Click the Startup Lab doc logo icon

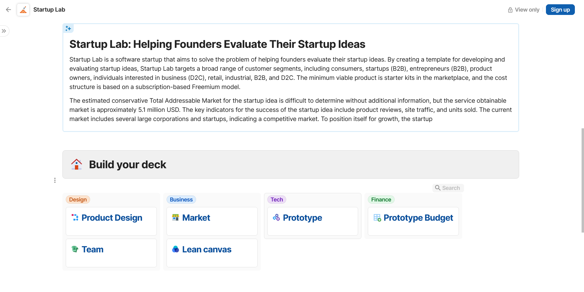(x=23, y=10)
